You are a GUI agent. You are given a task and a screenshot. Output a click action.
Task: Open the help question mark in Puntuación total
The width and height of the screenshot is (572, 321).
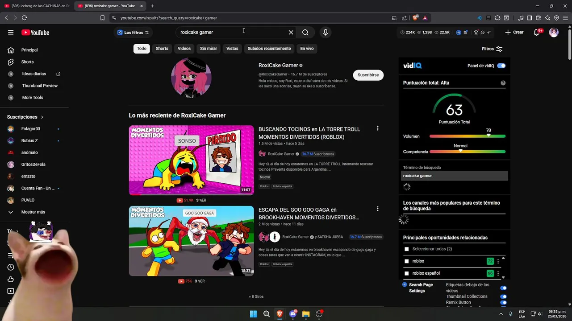(503, 83)
